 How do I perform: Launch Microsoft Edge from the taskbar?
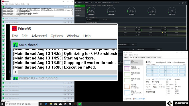[46, 104]
